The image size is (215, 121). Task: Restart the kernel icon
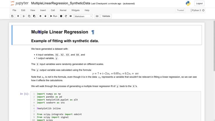pos(66,16)
